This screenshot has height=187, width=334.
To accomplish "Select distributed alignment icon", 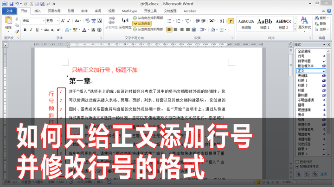I will tap(194, 30).
